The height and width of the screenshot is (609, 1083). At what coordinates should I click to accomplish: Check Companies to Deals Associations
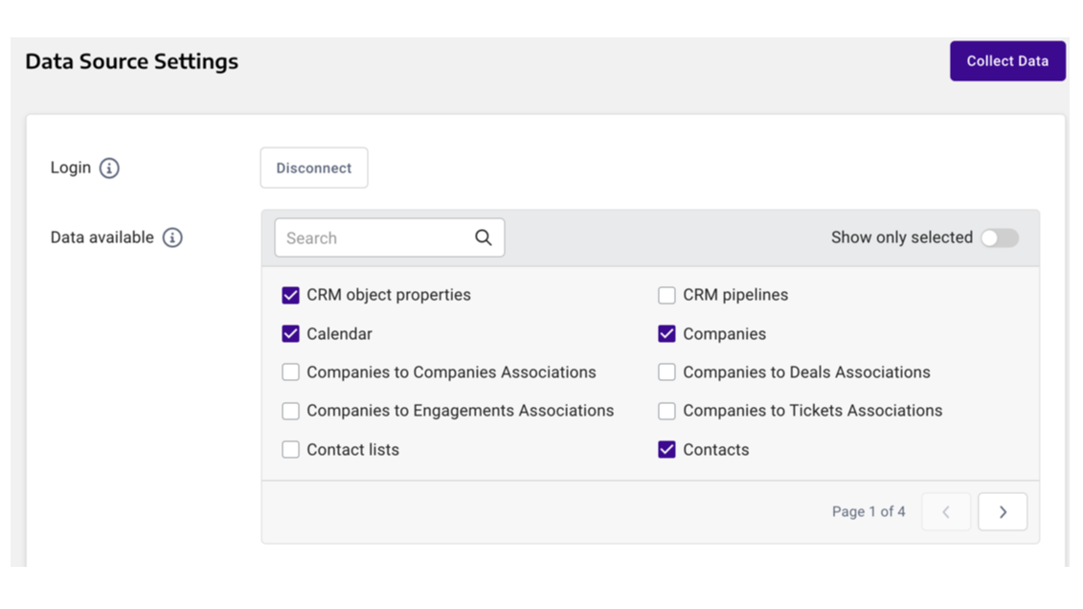[x=667, y=372]
